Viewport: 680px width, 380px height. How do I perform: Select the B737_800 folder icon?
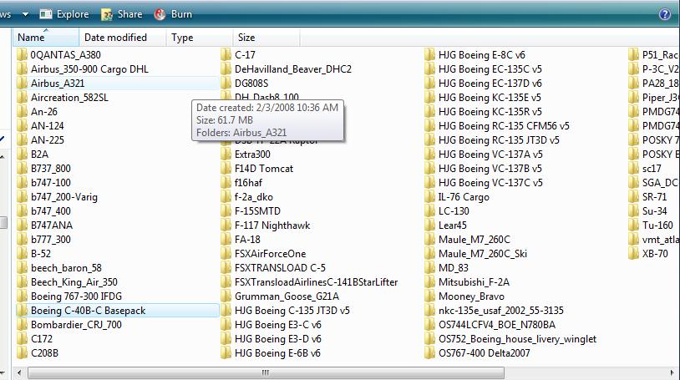22,169
